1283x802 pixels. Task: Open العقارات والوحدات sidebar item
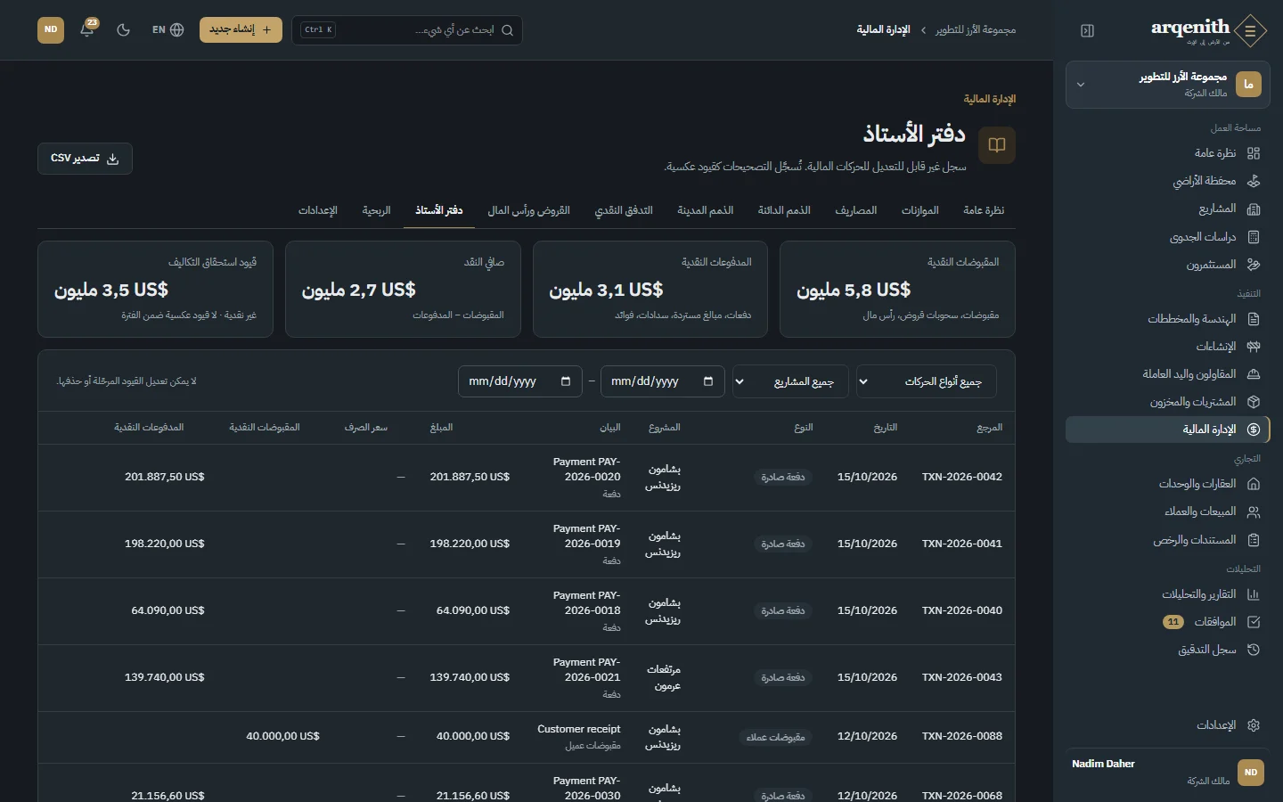click(x=1167, y=484)
